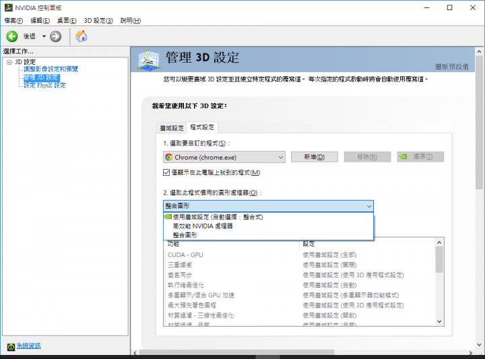Click 使用廣域設定 (多重顯示器效能模式) value
The width and height of the screenshot is (485, 359).
(351, 295)
